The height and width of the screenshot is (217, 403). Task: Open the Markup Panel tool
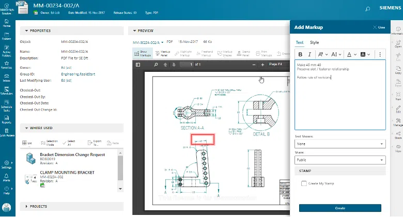point(163,54)
